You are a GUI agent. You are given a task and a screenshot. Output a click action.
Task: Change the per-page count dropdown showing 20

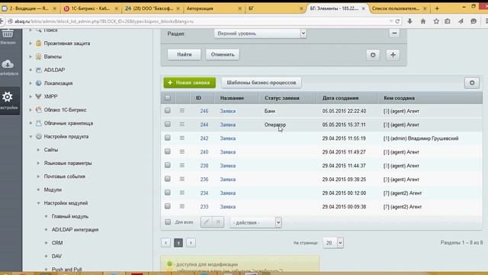point(333,243)
